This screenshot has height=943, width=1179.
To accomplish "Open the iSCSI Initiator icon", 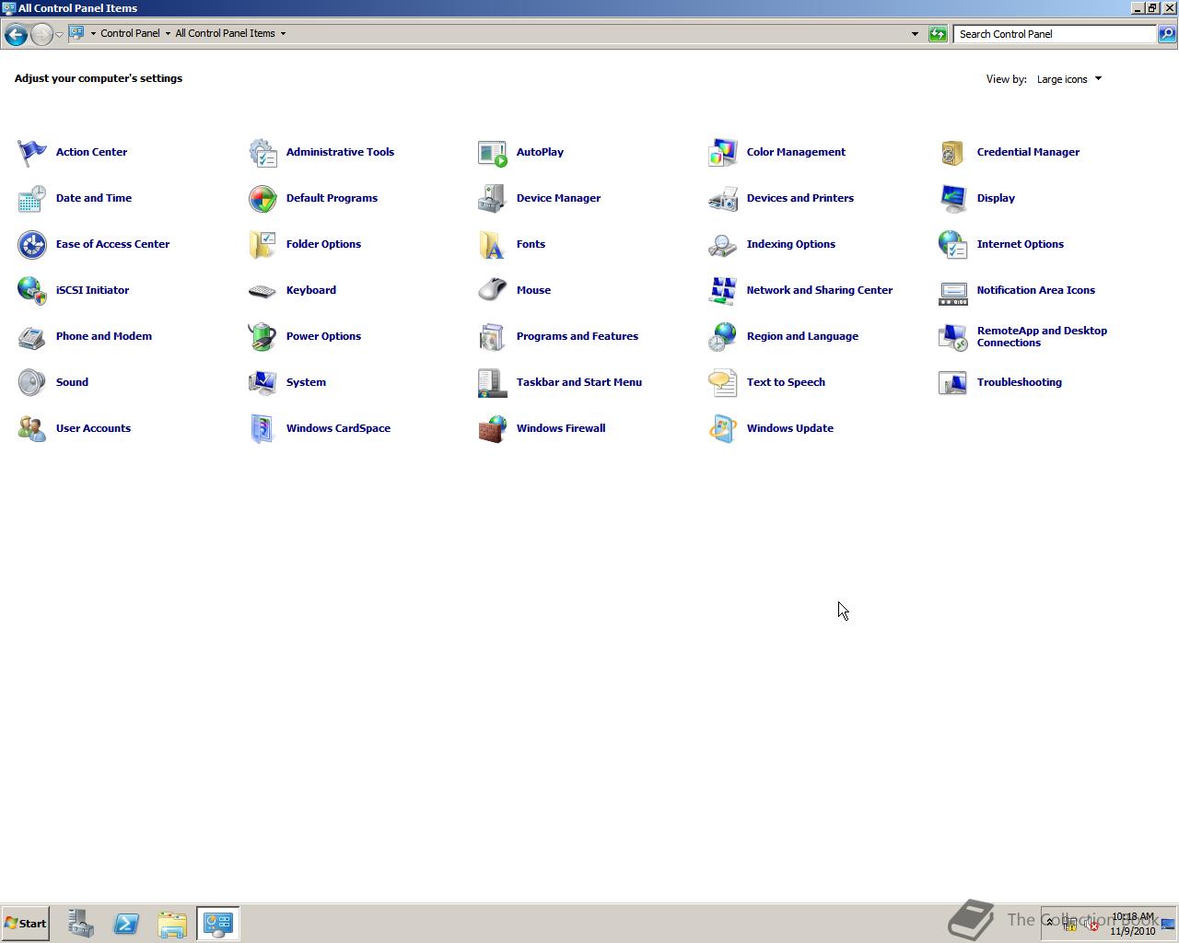I will pyautogui.click(x=32, y=290).
